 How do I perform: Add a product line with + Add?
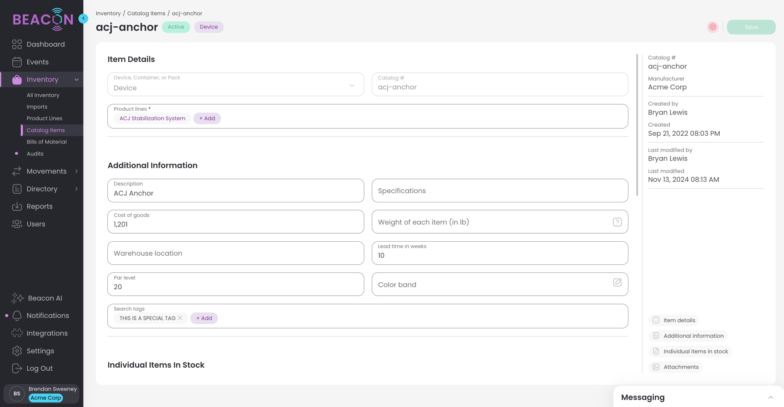coord(207,119)
